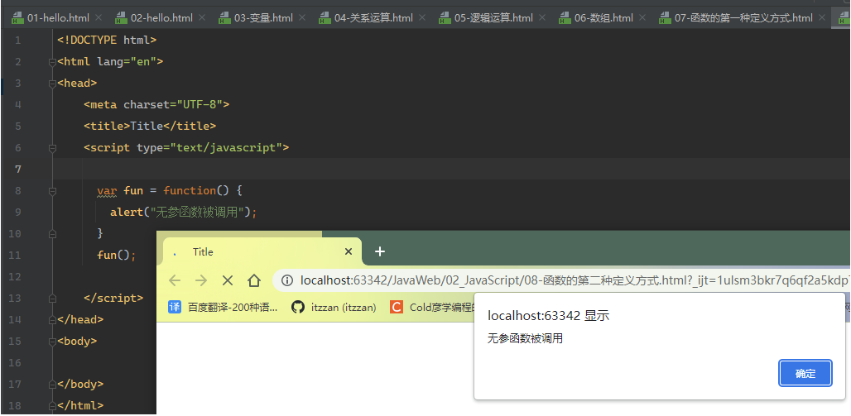Click the alert title localhost:63342 显示

pyautogui.click(x=548, y=316)
